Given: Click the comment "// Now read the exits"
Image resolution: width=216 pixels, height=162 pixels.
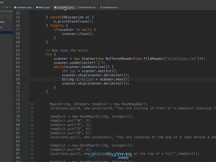Looking at the screenshot, I should (x=67, y=50).
